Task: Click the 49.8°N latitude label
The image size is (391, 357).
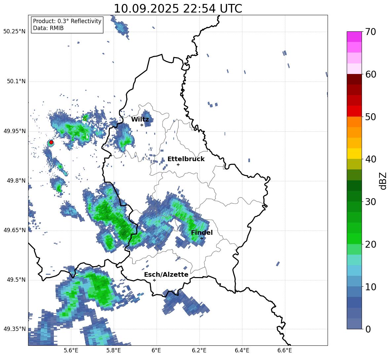Action: [x=17, y=181]
